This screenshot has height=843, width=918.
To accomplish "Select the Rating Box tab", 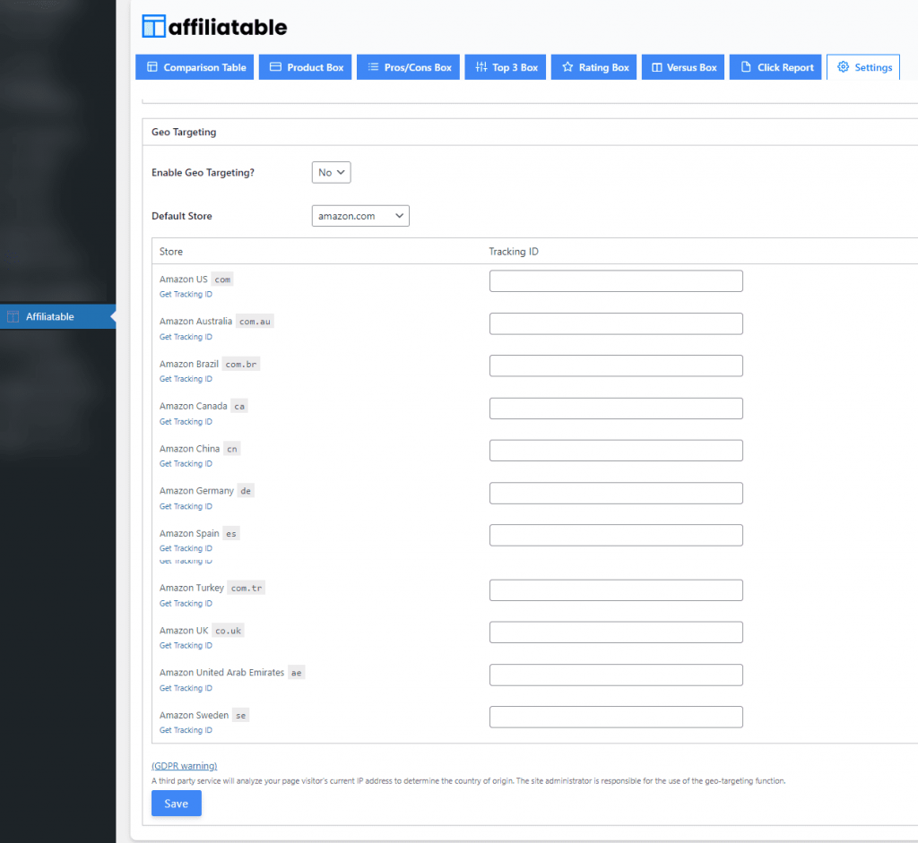I will point(593,67).
